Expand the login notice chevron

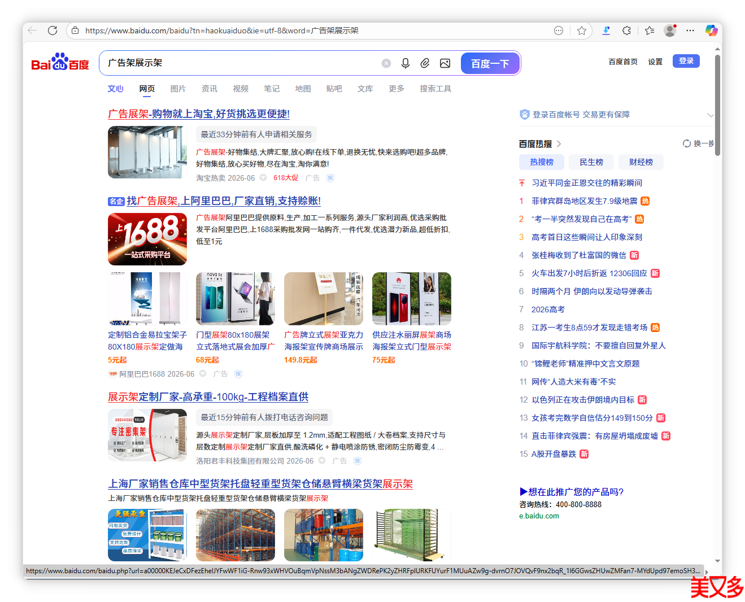pyautogui.click(x=710, y=115)
